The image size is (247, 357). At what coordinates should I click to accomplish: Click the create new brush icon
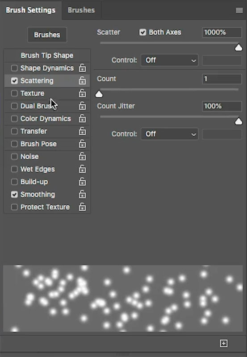[223, 343]
